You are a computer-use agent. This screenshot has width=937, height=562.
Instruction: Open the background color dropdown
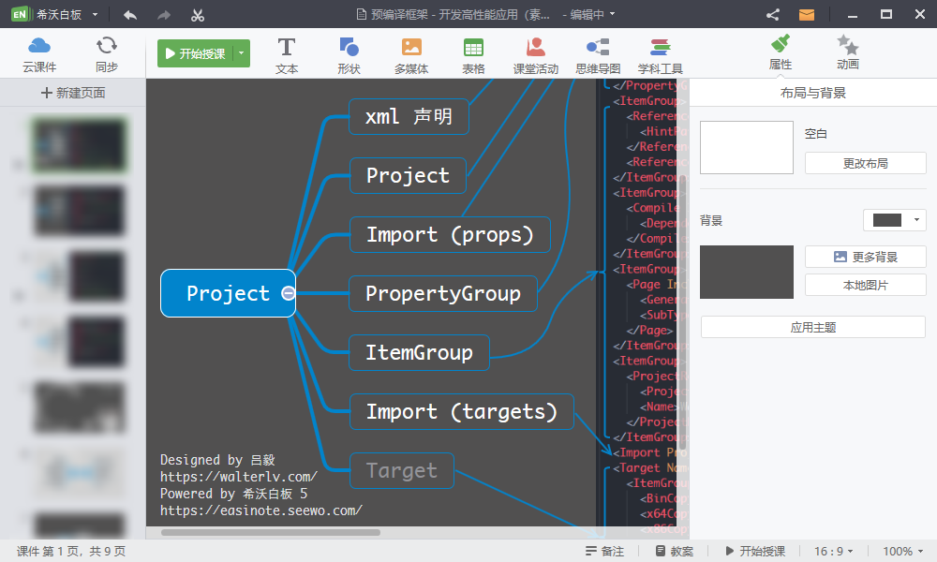[x=894, y=220]
